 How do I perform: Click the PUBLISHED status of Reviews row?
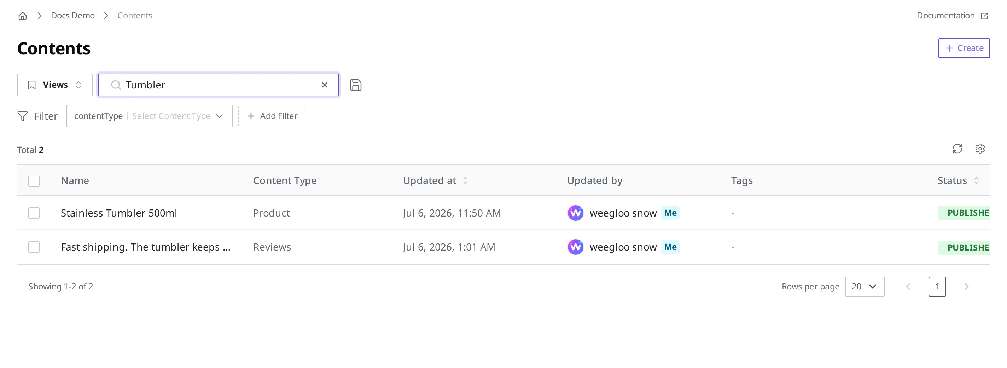(964, 248)
